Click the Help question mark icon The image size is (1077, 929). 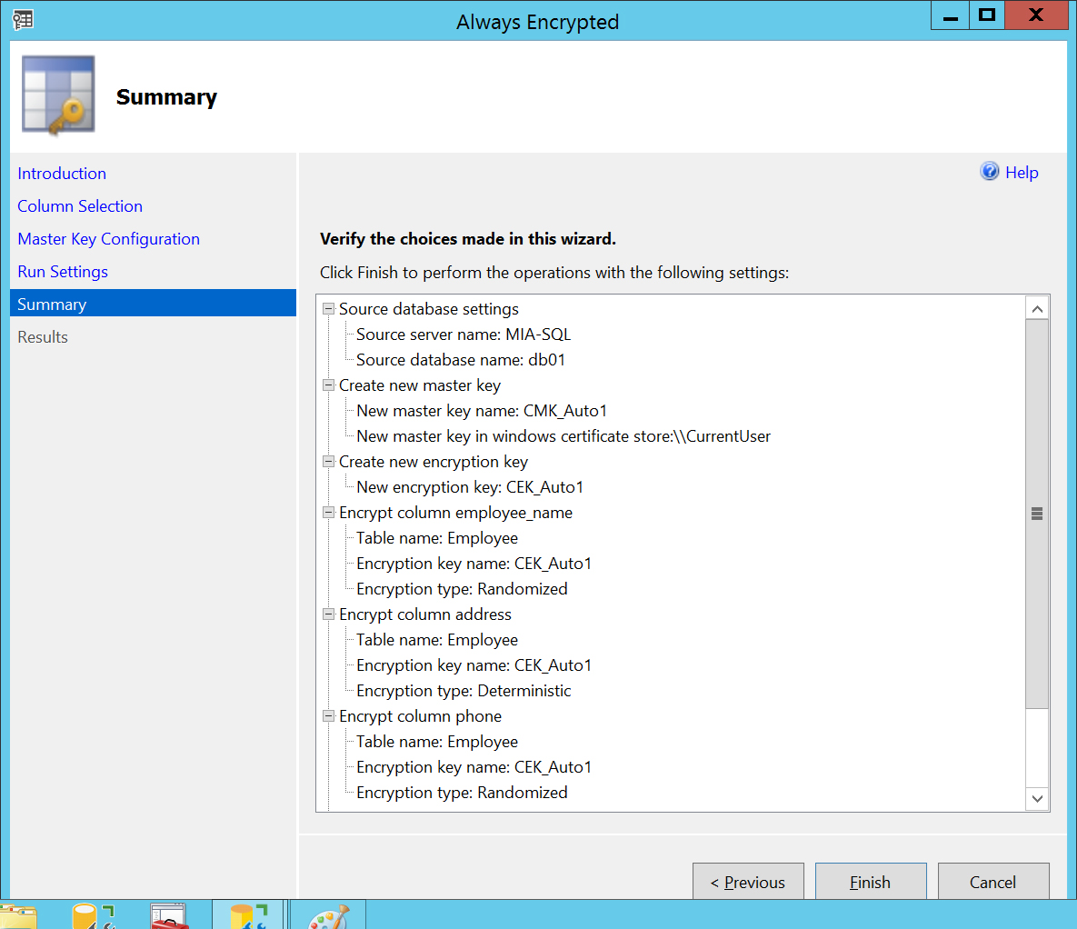pyautogui.click(x=989, y=171)
